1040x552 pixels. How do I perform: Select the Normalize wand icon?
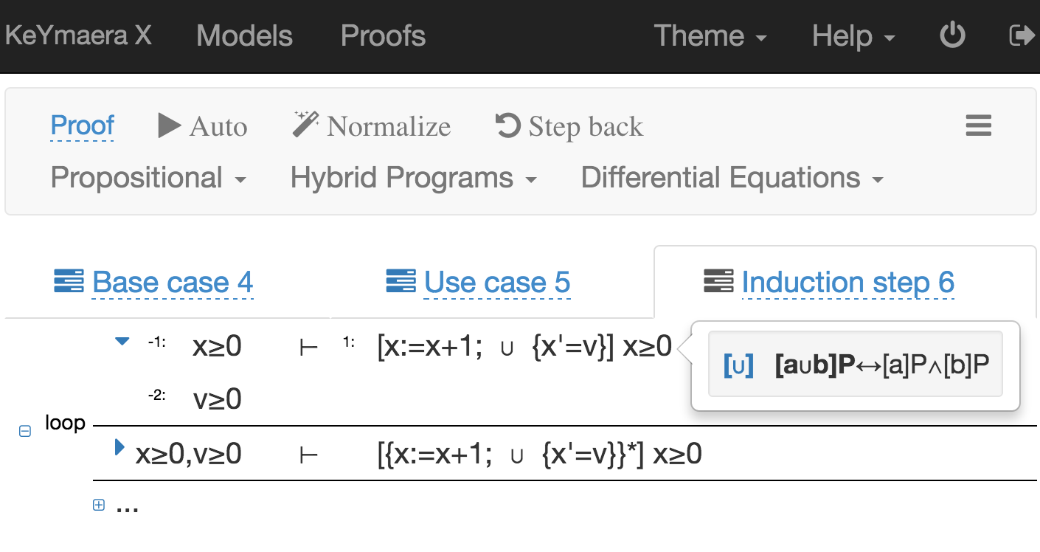tap(305, 123)
